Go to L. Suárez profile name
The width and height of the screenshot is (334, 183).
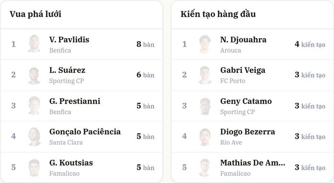67,70
